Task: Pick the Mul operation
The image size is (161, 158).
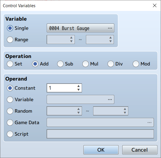Action: 85,64
